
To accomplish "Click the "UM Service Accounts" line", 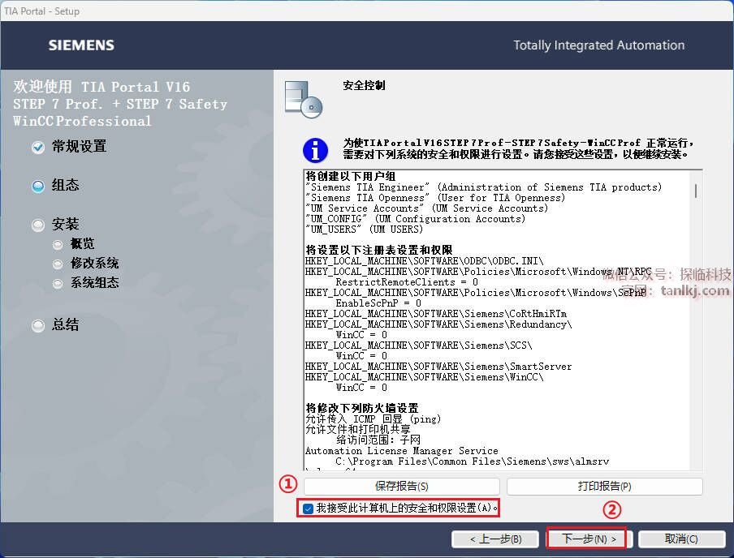I will (x=426, y=208).
